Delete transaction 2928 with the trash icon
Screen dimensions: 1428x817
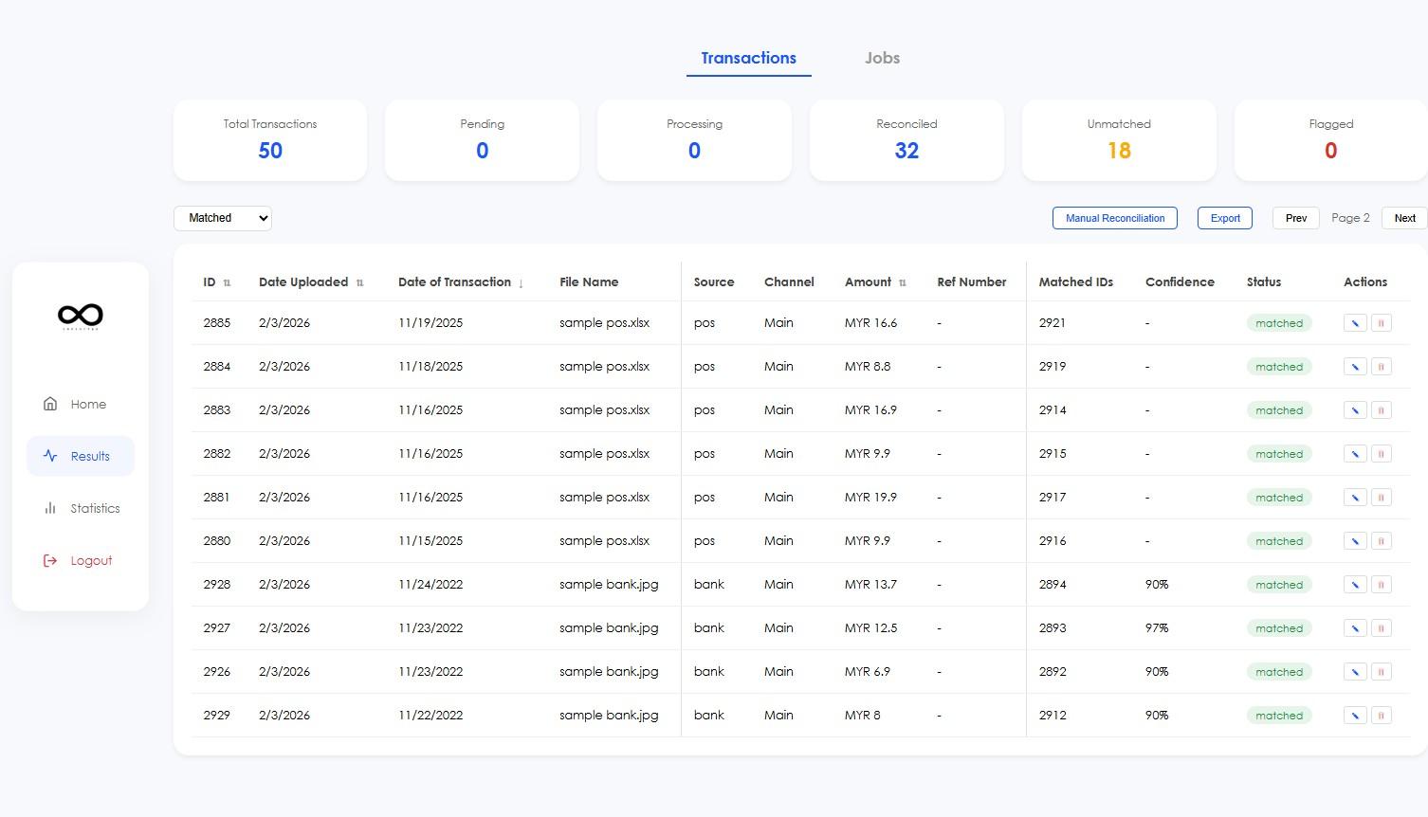(x=1382, y=584)
